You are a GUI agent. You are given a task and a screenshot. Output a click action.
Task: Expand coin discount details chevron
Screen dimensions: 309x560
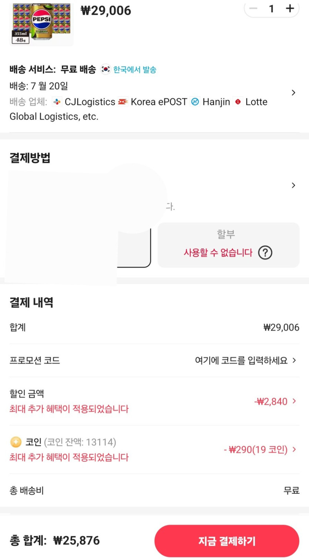click(295, 450)
